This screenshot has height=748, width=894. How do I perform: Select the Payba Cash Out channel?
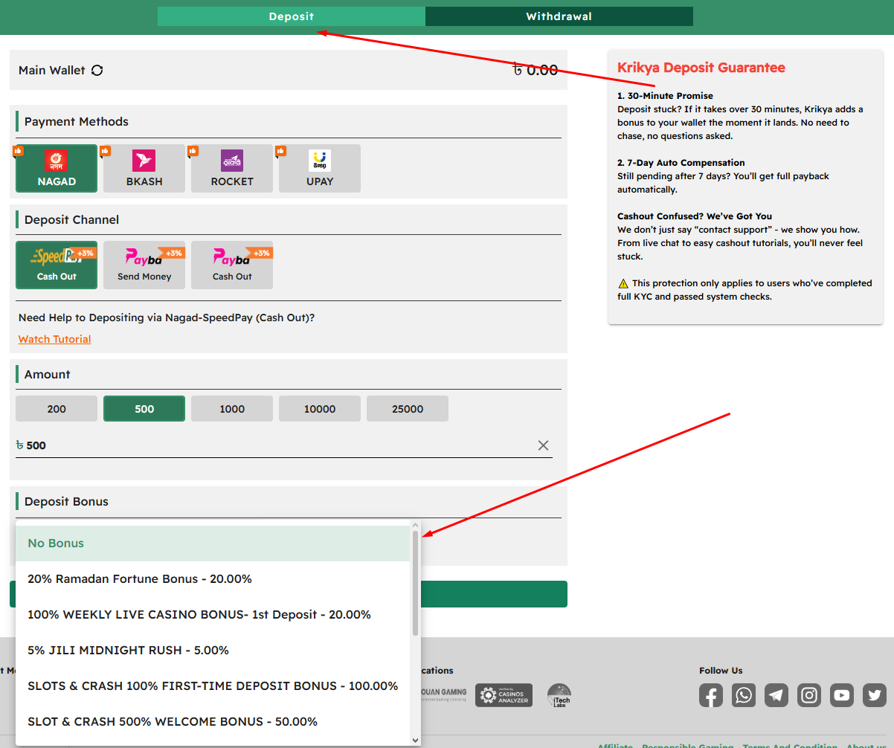232,265
